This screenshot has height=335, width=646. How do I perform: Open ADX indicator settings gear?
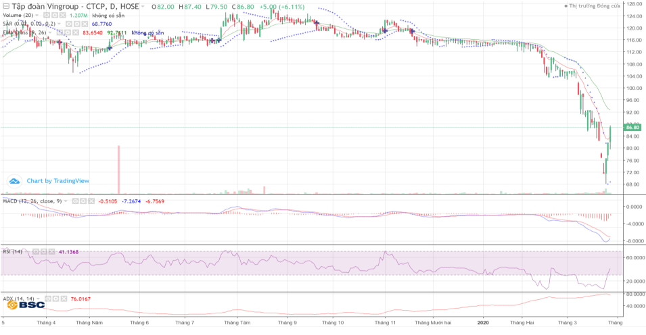point(55,299)
